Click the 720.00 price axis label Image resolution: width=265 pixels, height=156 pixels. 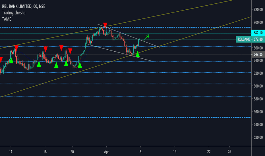click(x=258, y=10)
